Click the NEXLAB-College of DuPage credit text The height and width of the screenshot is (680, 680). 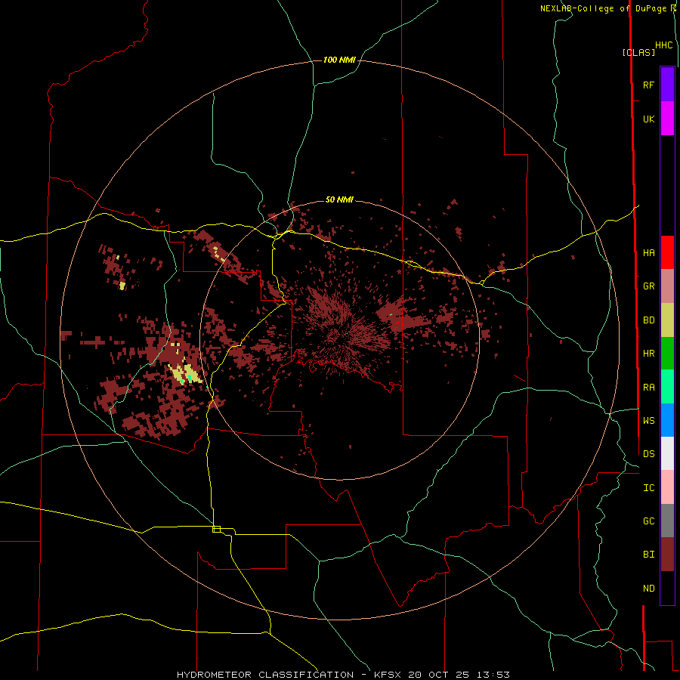pos(604,8)
